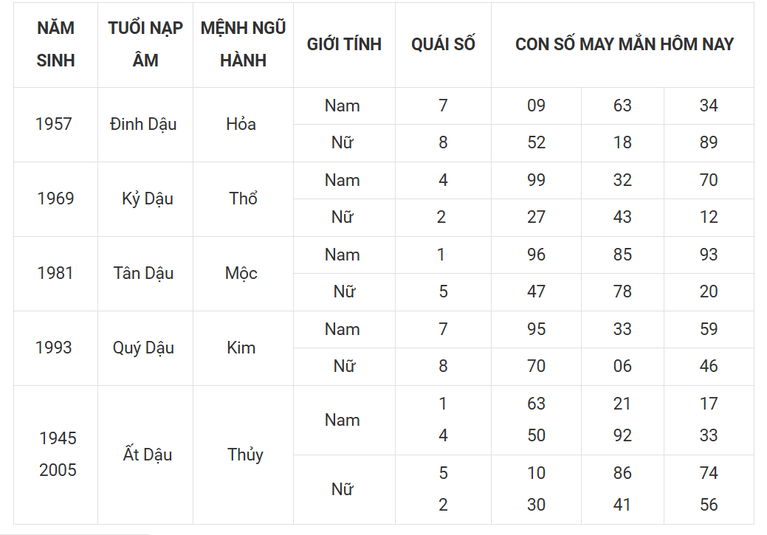767x535 pixels.
Task: Click the NĂM SINH column header
Action: click(56, 44)
